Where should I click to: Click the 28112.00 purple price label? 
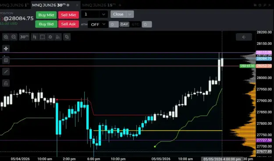pos(264,52)
